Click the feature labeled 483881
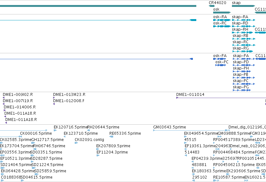The image size is (266, 182). (x=193, y=168)
